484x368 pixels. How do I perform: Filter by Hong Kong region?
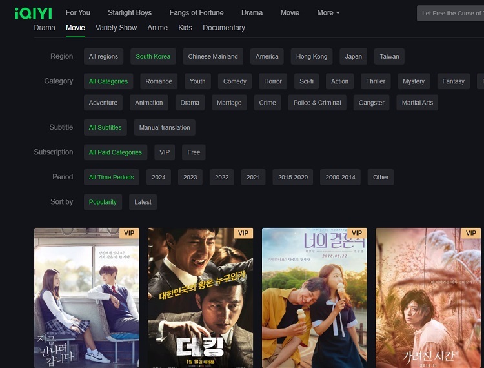pos(312,57)
